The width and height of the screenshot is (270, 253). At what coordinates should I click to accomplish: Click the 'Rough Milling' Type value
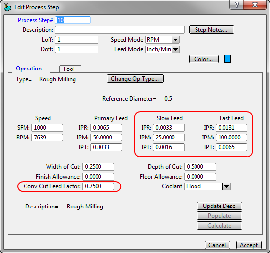pos(57,79)
